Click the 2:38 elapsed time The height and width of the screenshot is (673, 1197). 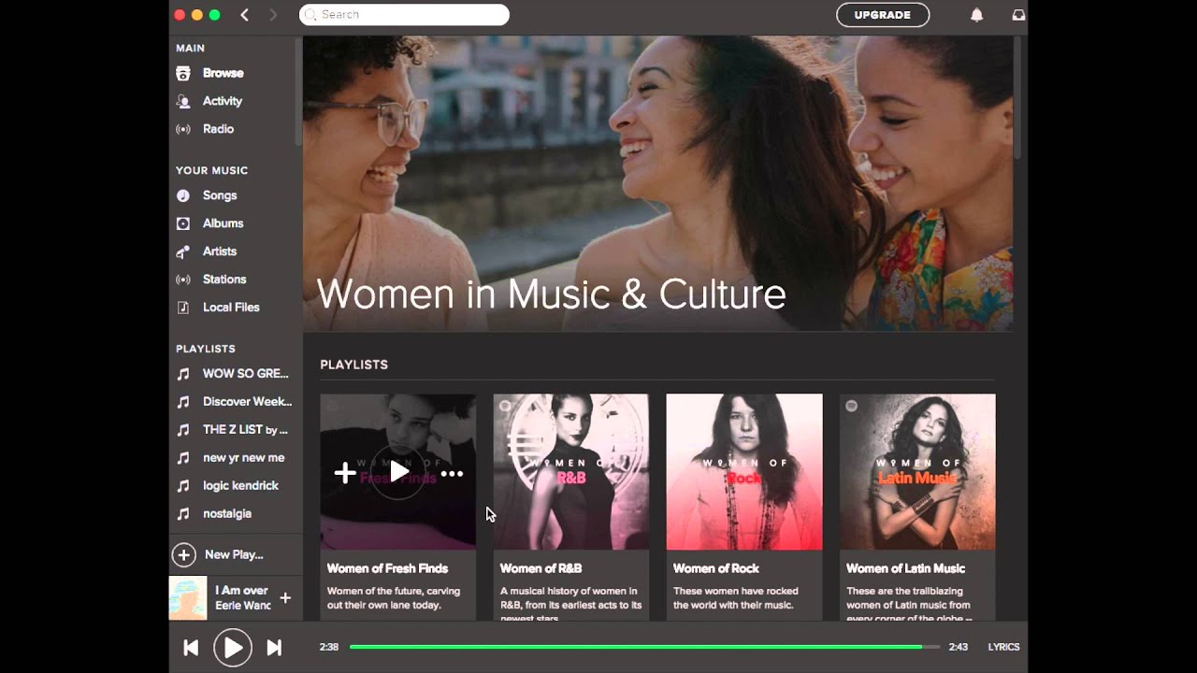[x=329, y=647]
